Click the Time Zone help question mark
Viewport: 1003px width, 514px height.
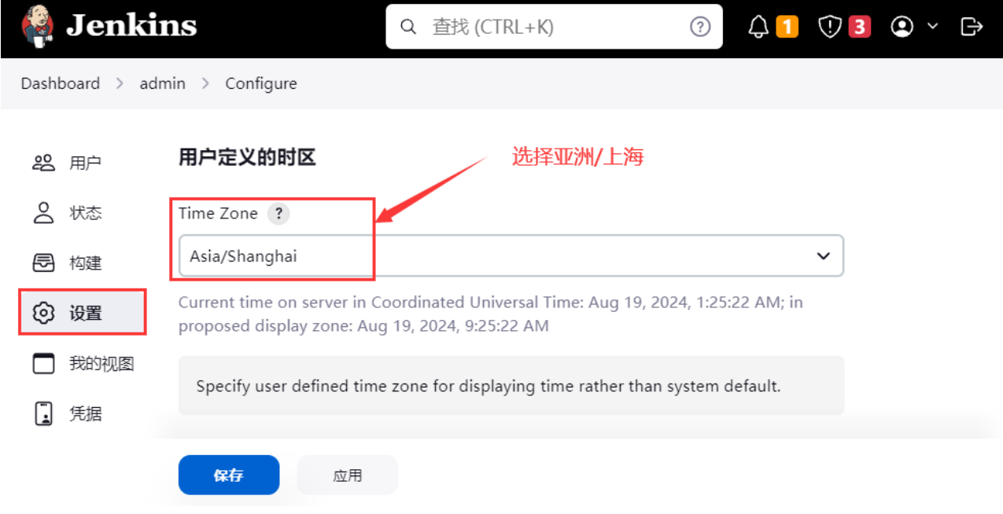[278, 214]
